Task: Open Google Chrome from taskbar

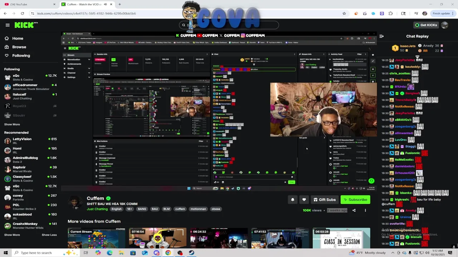Action: pyautogui.click(x=168, y=253)
